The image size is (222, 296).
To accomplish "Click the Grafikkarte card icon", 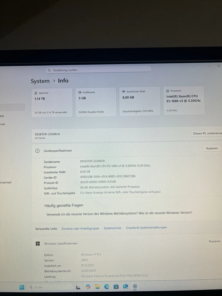I will click(80, 92).
